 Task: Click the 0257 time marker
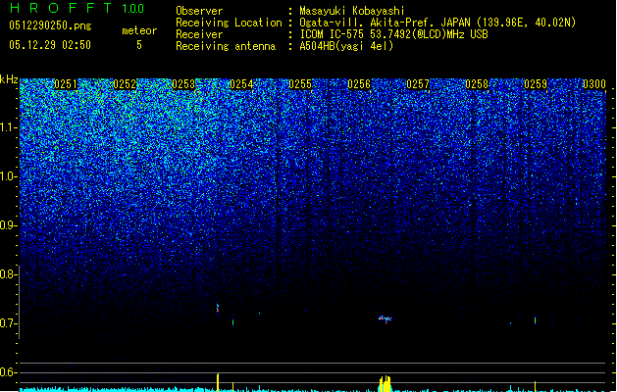pos(418,84)
